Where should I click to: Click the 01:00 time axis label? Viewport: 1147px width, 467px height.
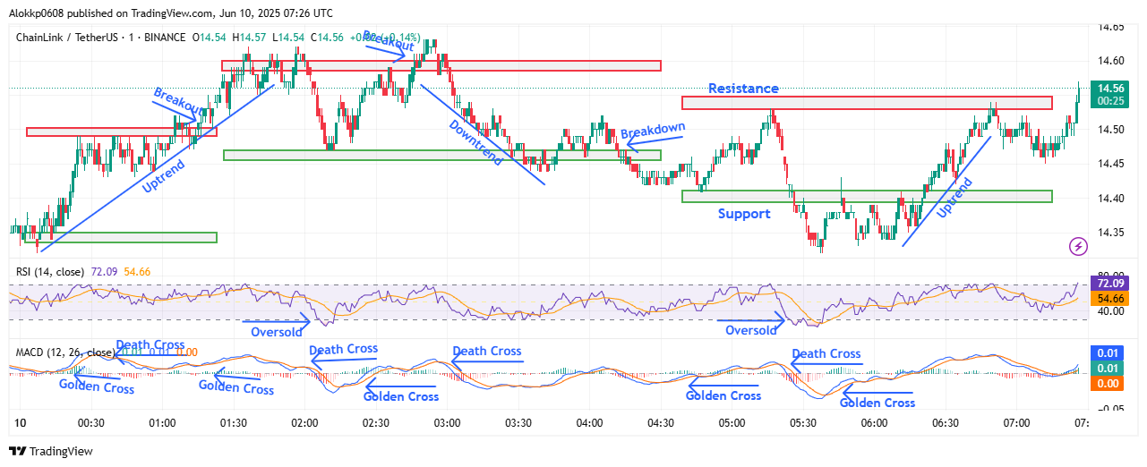(162, 423)
